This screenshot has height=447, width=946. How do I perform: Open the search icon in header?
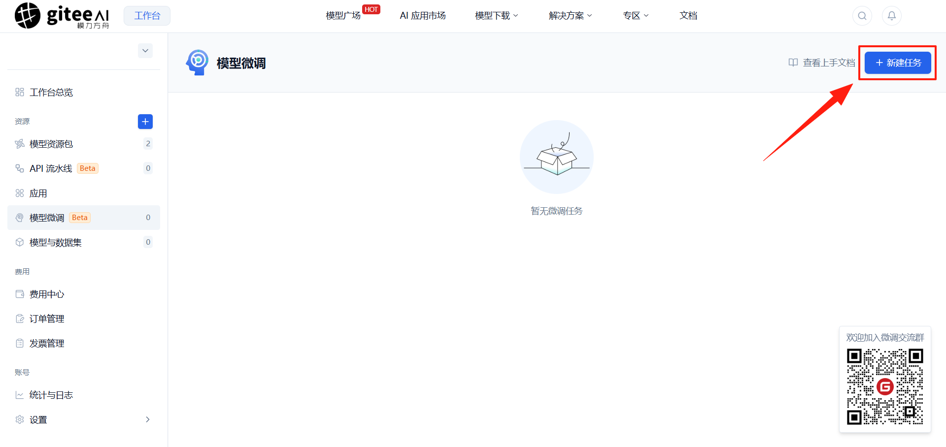coord(862,16)
